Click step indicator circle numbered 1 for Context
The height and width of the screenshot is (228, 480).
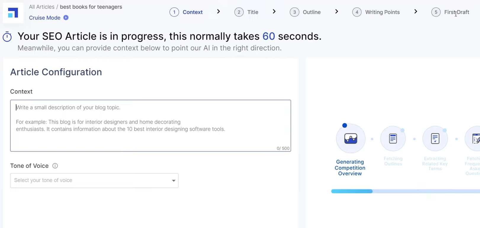coord(174,12)
